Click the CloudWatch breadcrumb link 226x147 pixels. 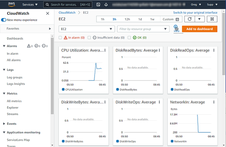67,13
